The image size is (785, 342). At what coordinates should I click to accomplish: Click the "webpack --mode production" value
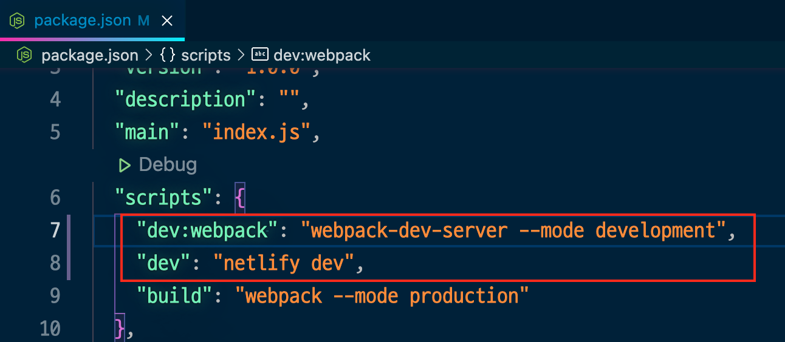[x=383, y=296]
